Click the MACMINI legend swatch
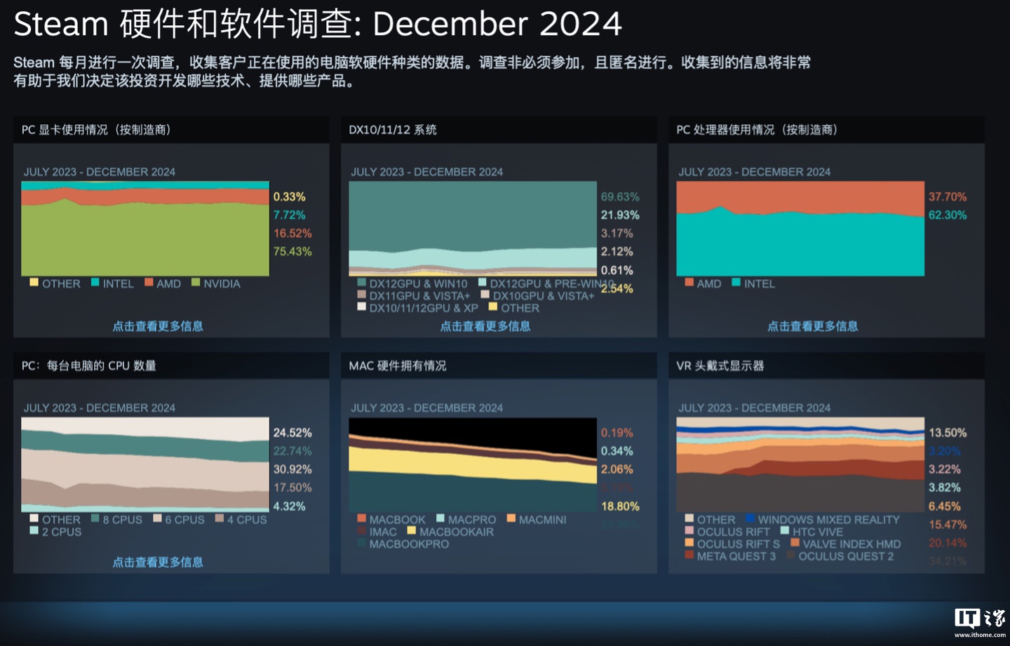This screenshot has width=1010, height=646. tap(511, 518)
